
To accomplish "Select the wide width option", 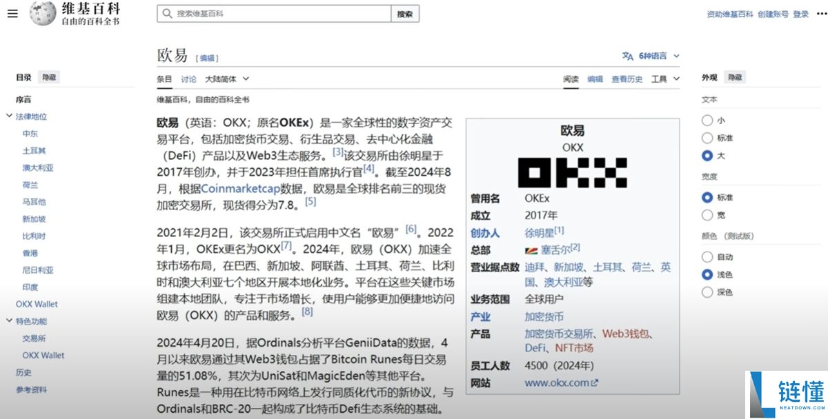I will point(707,215).
